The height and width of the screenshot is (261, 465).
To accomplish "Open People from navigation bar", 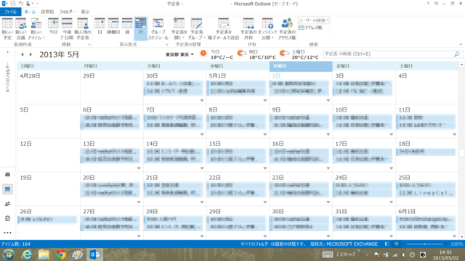I will click(8, 204).
